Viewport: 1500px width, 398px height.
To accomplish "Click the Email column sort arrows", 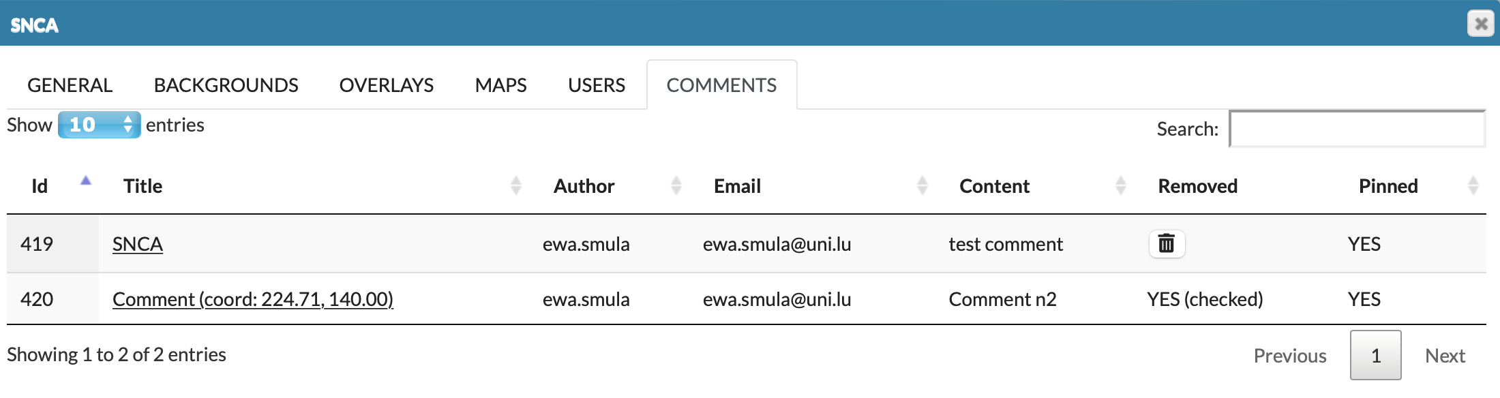I will [922, 185].
